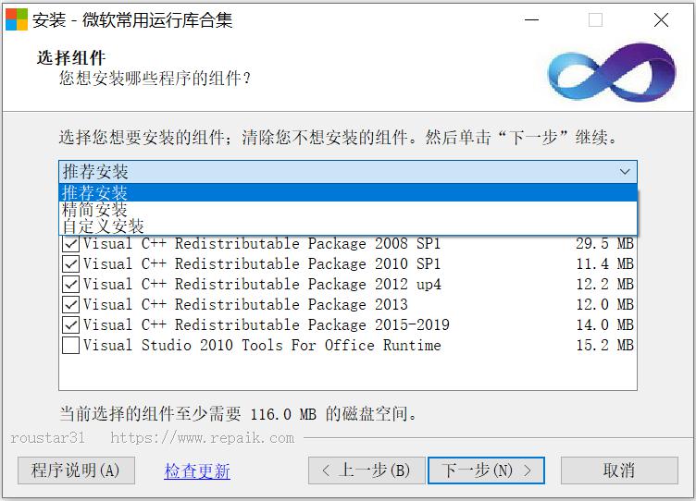Enable Visual Studio 2010 Tools For Office Runtime
Viewport: 696px width, 501px height.
(x=70, y=346)
